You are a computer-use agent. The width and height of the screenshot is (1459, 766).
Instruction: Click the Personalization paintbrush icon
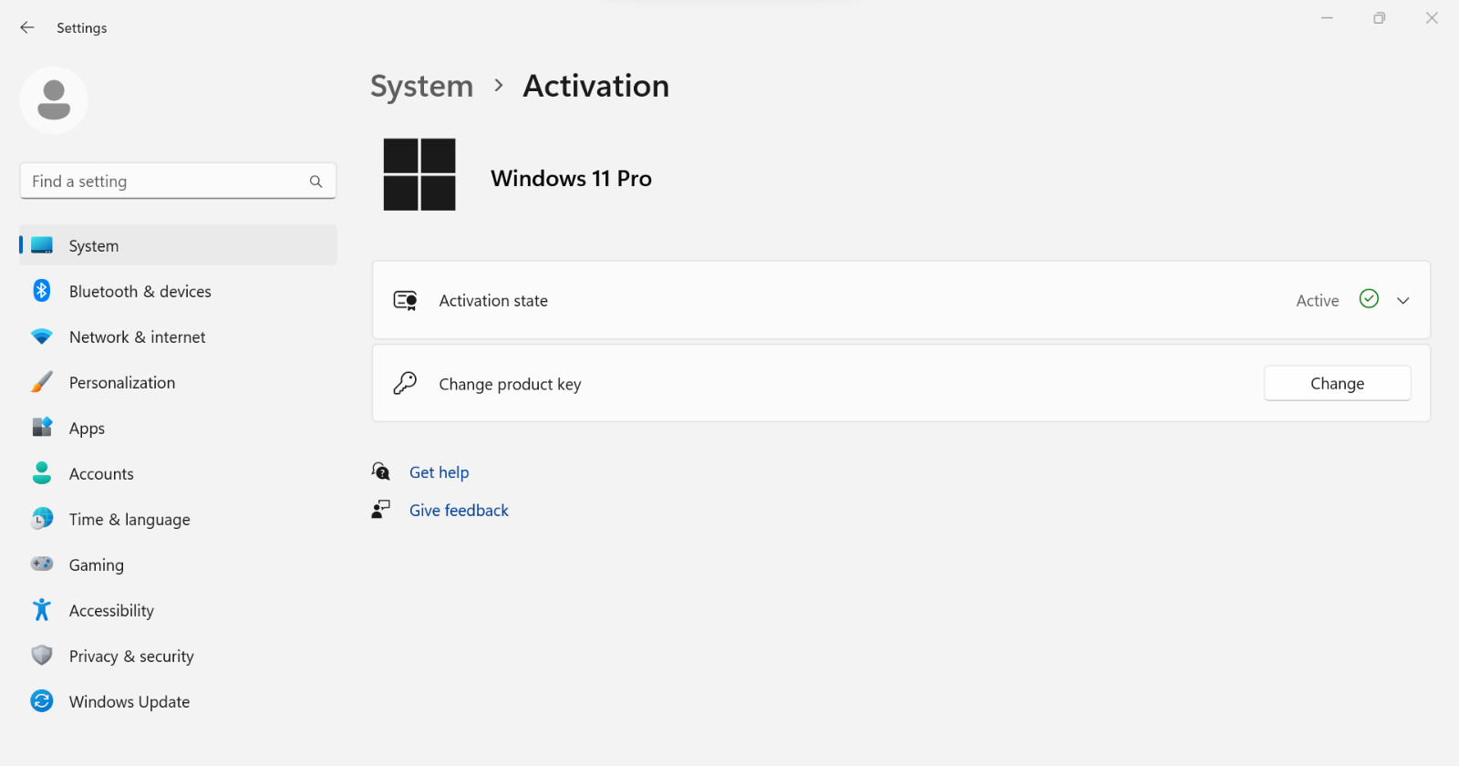(x=42, y=382)
